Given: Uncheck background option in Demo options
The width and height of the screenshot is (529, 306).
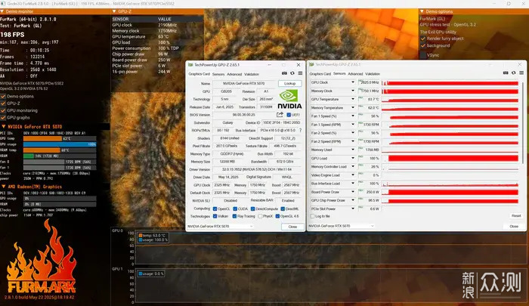Looking at the screenshot, I should tap(423, 45).
